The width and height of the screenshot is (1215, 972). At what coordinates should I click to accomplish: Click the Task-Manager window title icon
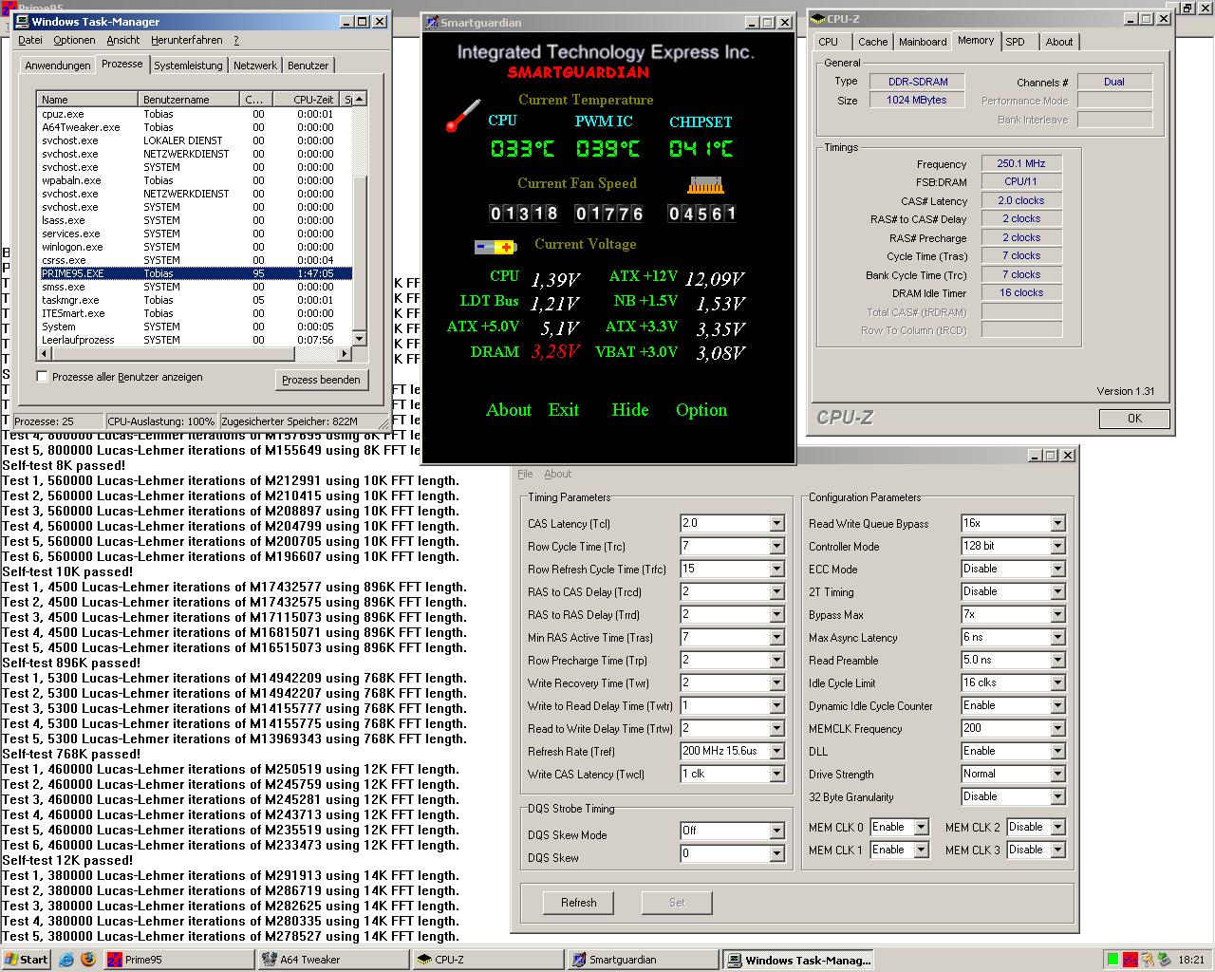tap(23, 21)
